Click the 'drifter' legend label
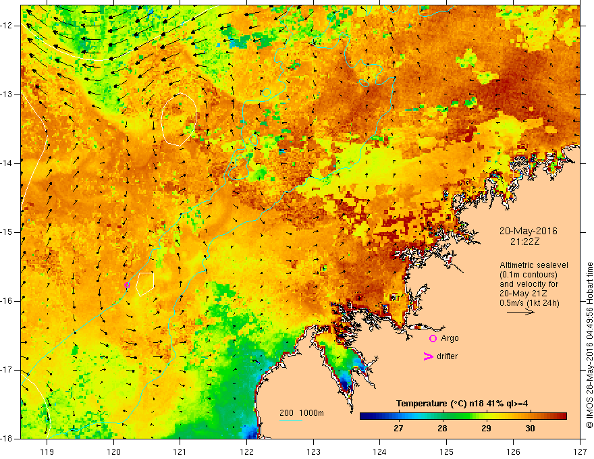 [x=447, y=356]
